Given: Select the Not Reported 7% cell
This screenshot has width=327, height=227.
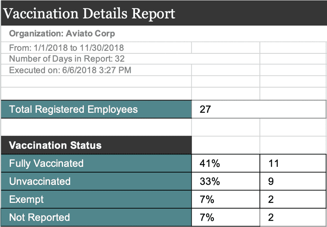Looking at the screenshot, I should tap(226, 217).
